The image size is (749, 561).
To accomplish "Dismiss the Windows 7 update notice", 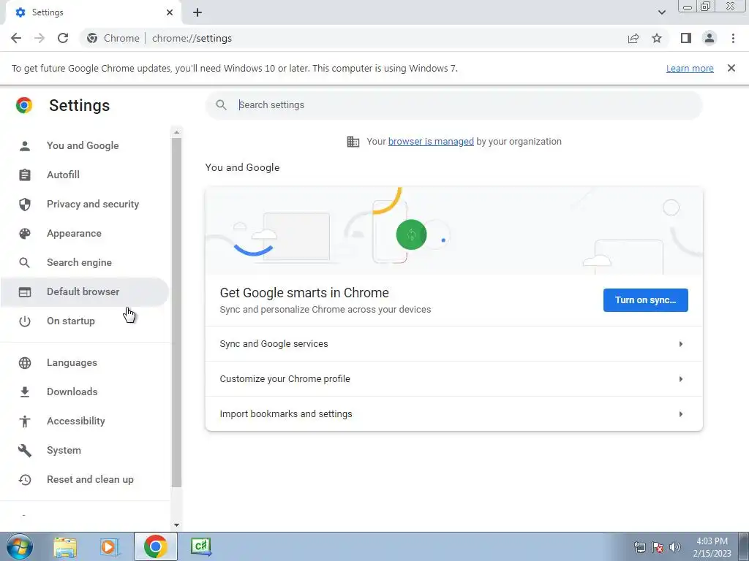I will [731, 68].
